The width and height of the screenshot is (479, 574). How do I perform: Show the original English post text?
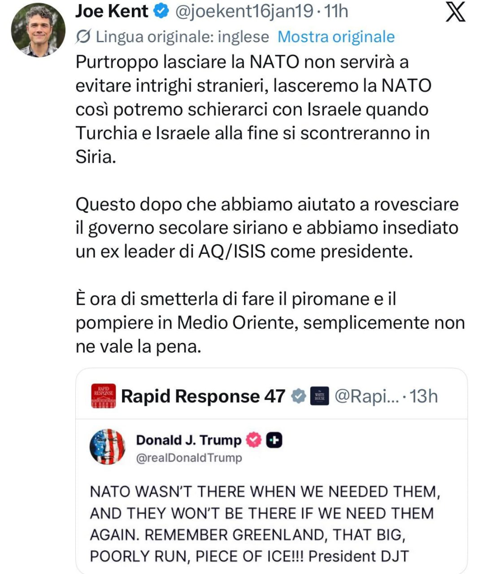[x=336, y=37]
